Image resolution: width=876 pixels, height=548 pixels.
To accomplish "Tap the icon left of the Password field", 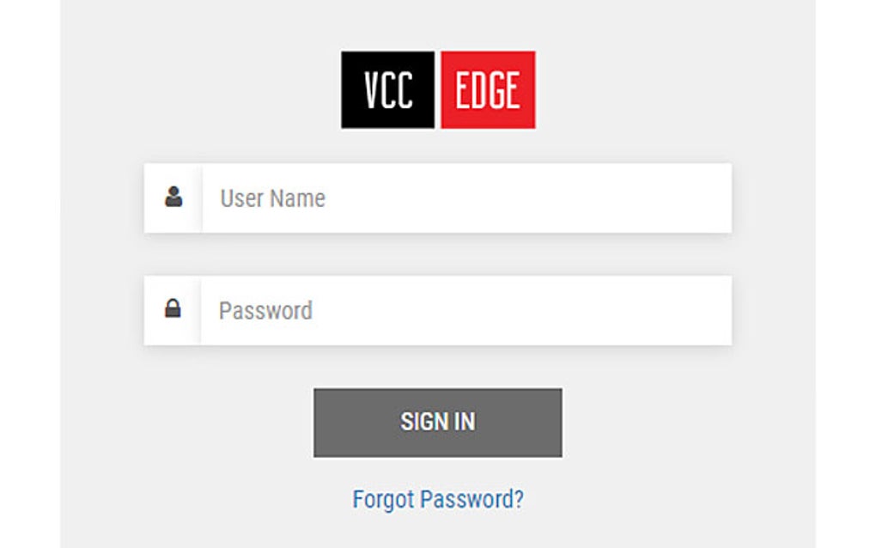I will pos(173,309).
